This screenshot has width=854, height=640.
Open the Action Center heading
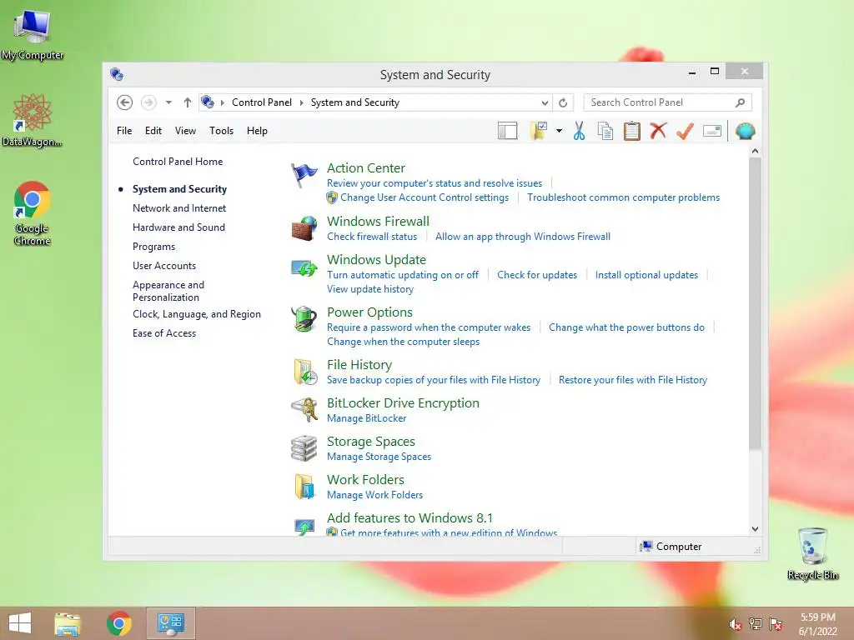tap(366, 168)
